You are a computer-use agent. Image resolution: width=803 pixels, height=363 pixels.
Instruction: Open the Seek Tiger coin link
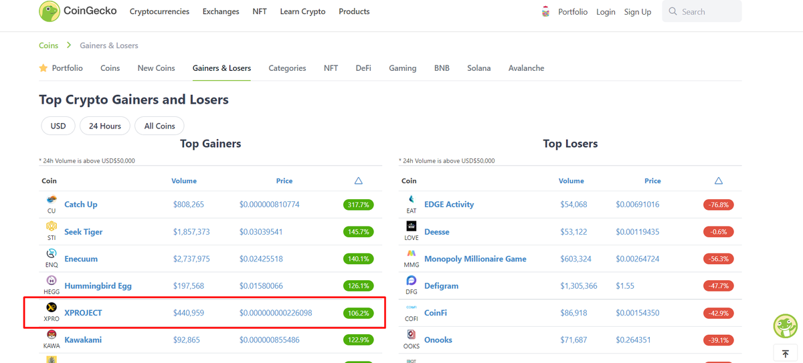coord(84,232)
